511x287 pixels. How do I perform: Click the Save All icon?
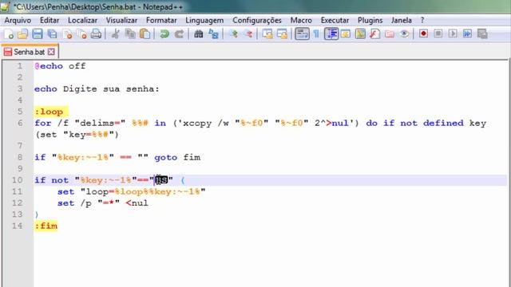(52, 33)
